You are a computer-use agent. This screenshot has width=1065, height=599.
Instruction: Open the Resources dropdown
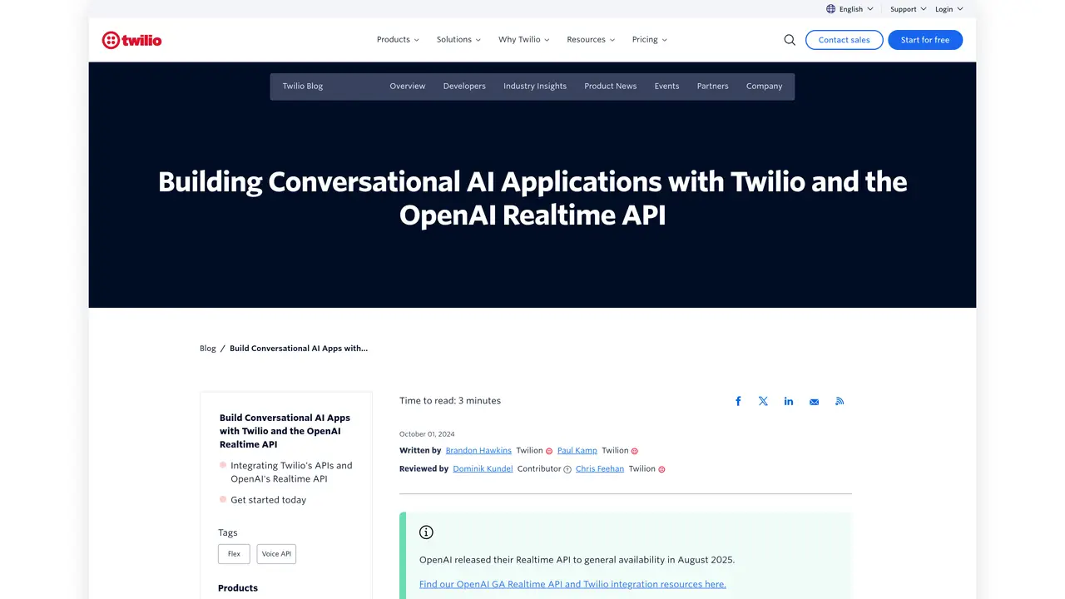click(x=591, y=40)
